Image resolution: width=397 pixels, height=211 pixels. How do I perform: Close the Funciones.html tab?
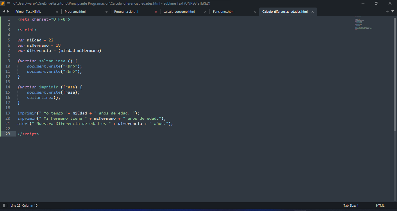[x=255, y=12]
